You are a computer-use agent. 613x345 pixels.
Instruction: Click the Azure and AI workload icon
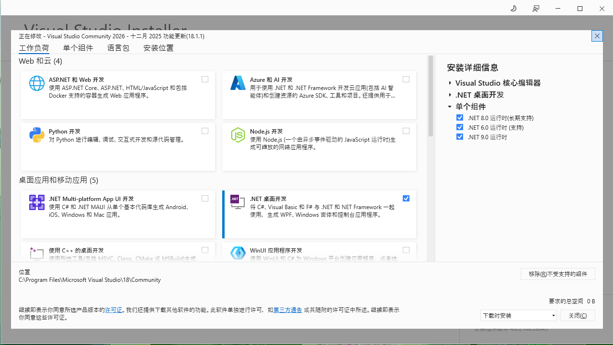[238, 83]
